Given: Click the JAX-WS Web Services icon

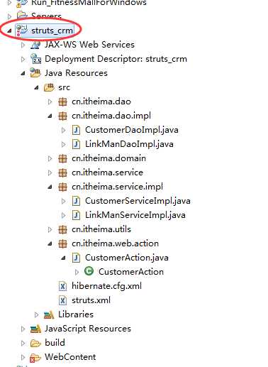Looking at the screenshot, I should point(35,45).
